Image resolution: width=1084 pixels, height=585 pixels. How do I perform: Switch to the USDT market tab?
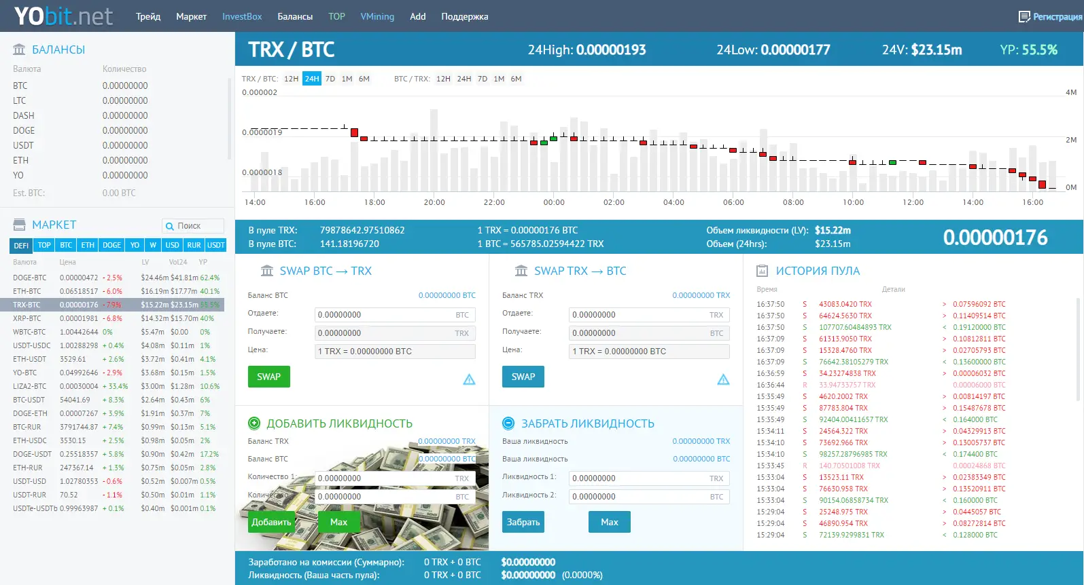[x=215, y=245]
